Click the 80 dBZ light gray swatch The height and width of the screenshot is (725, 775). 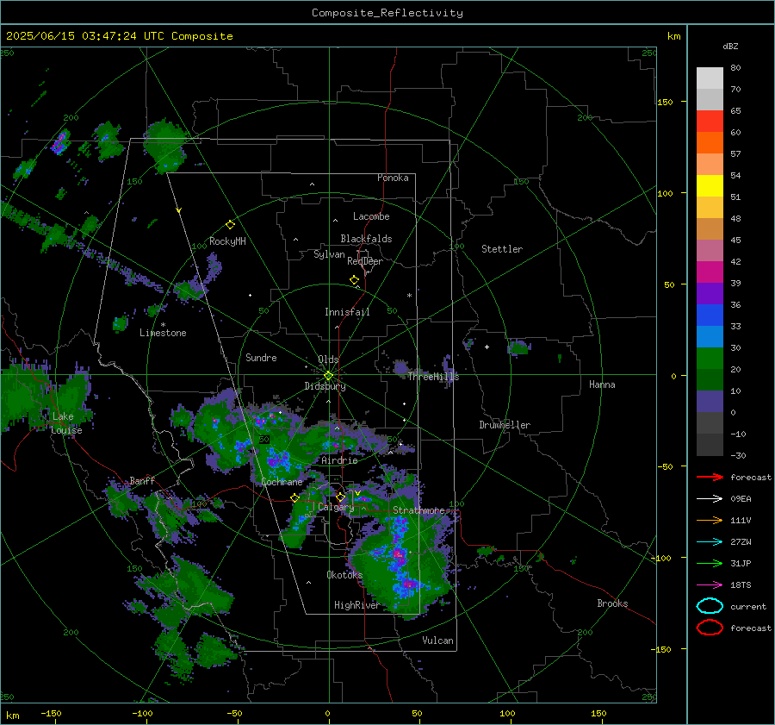[710, 78]
